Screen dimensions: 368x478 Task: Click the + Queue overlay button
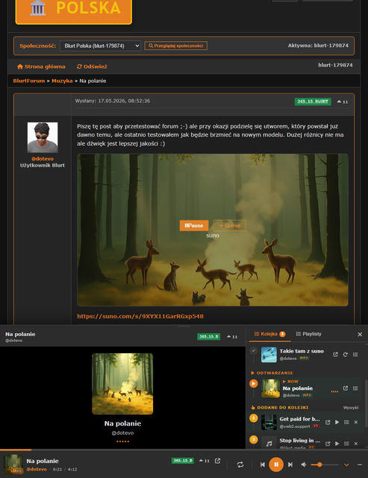pos(229,226)
